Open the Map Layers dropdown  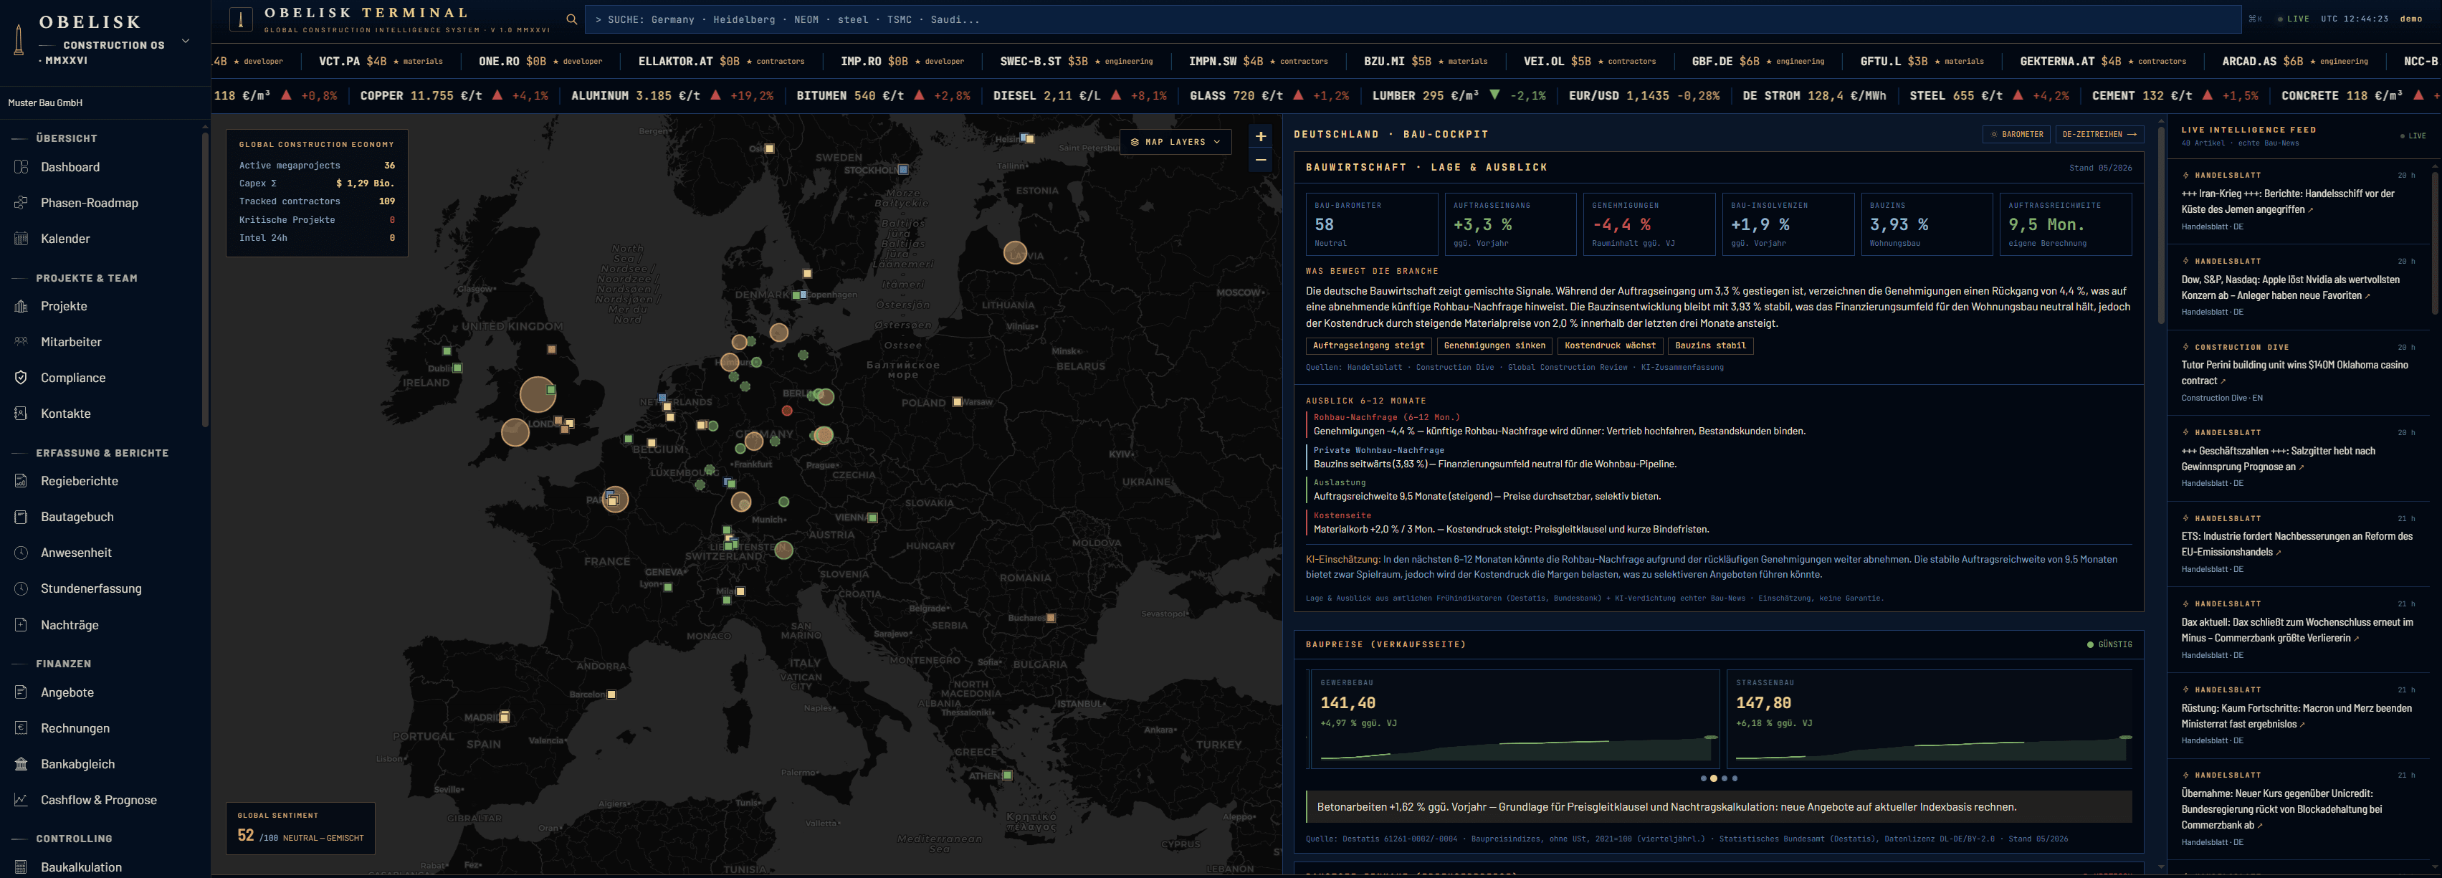click(x=1175, y=142)
